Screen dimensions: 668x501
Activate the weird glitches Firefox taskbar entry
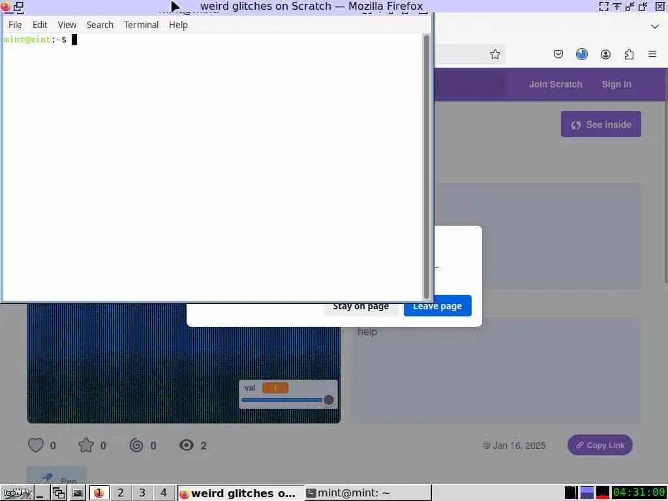(x=241, y=493)
